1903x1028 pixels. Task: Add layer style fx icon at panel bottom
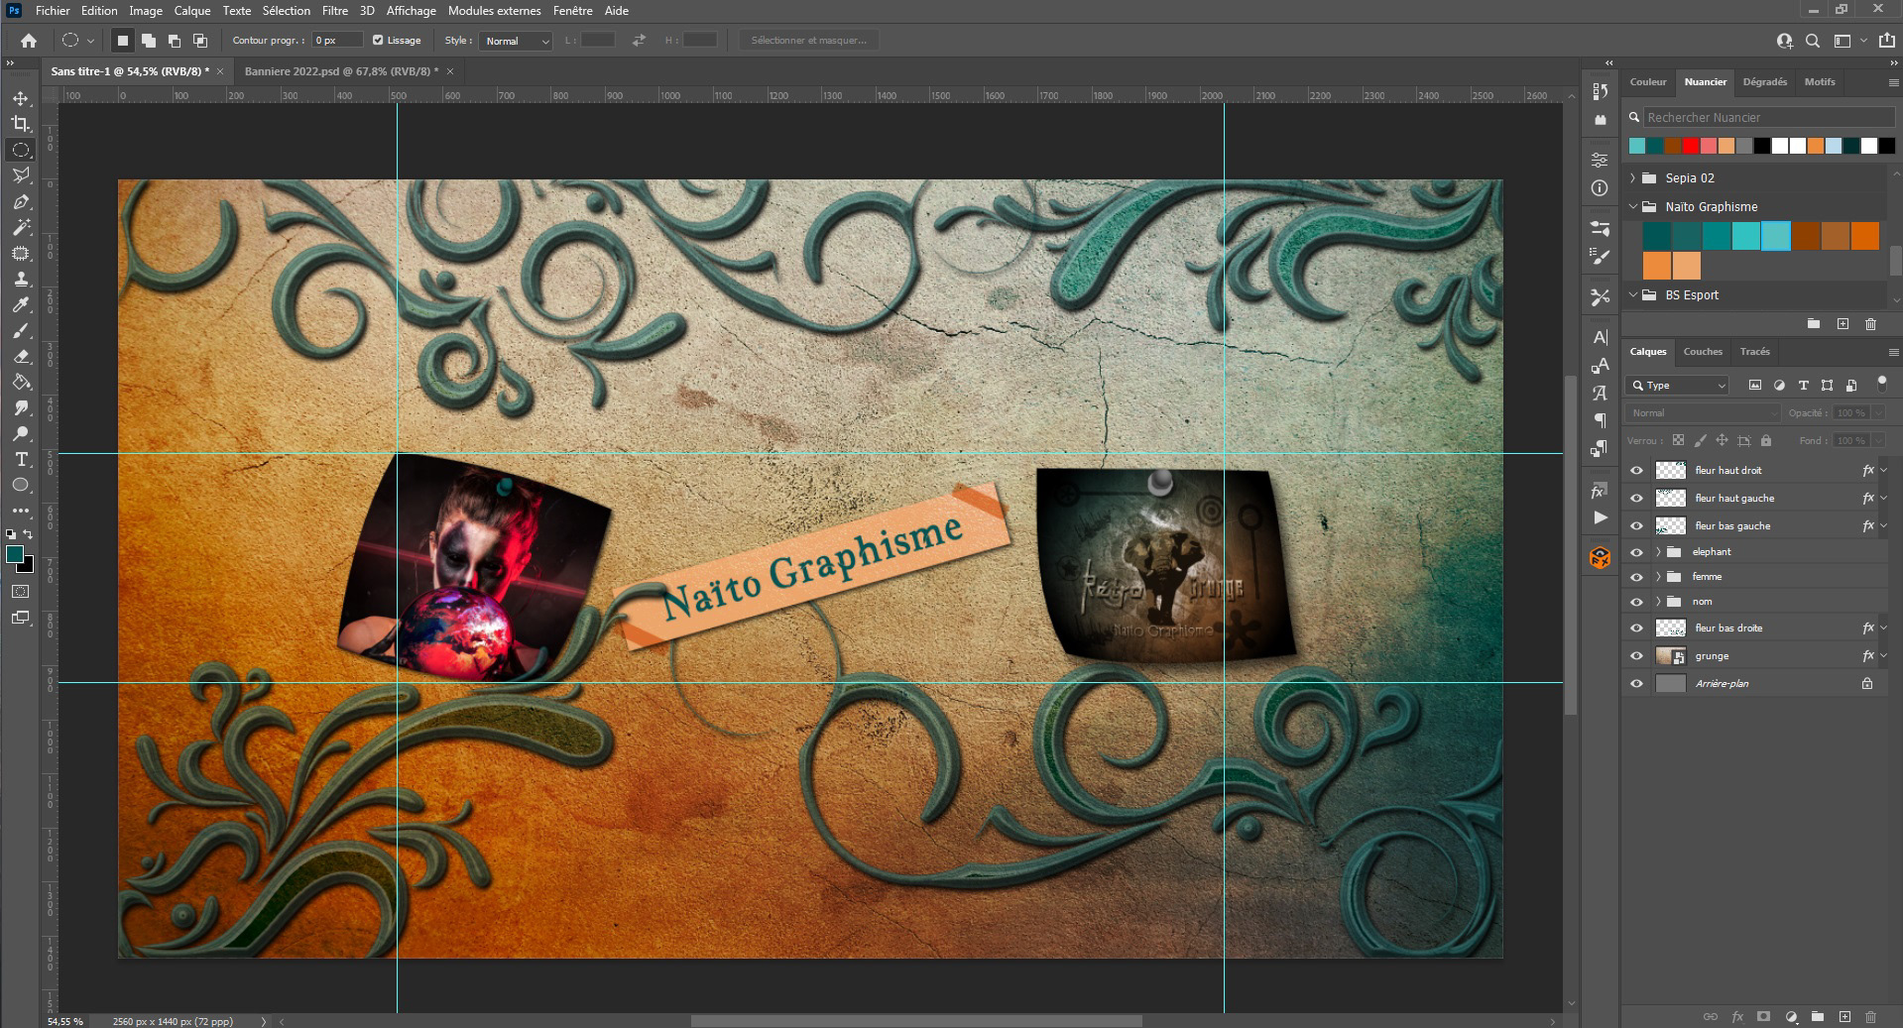click(1737, 1017)
